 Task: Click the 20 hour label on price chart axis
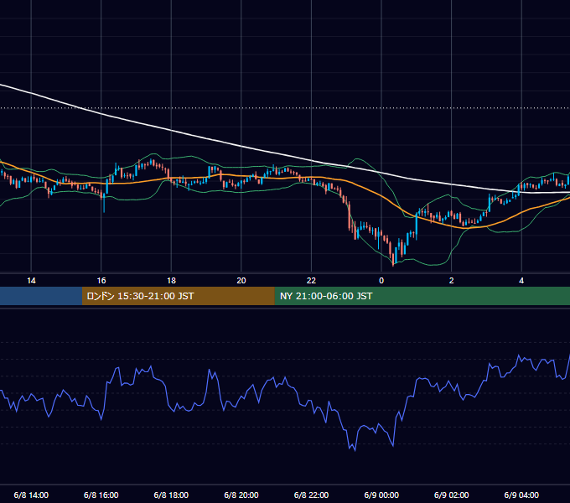pos(241,281)
